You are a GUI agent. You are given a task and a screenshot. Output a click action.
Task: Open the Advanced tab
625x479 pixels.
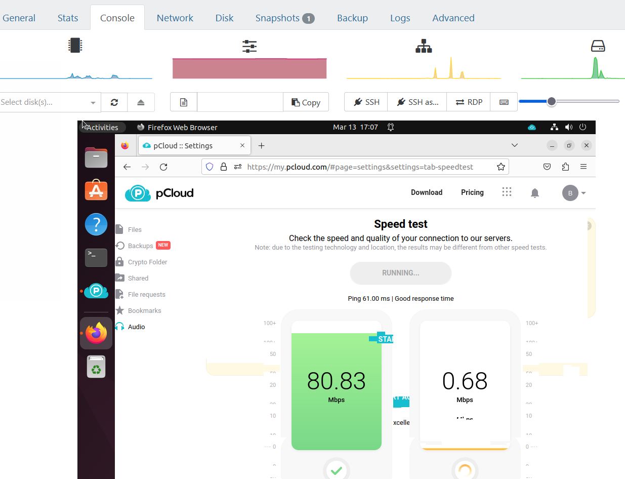[x=453, y=18]
